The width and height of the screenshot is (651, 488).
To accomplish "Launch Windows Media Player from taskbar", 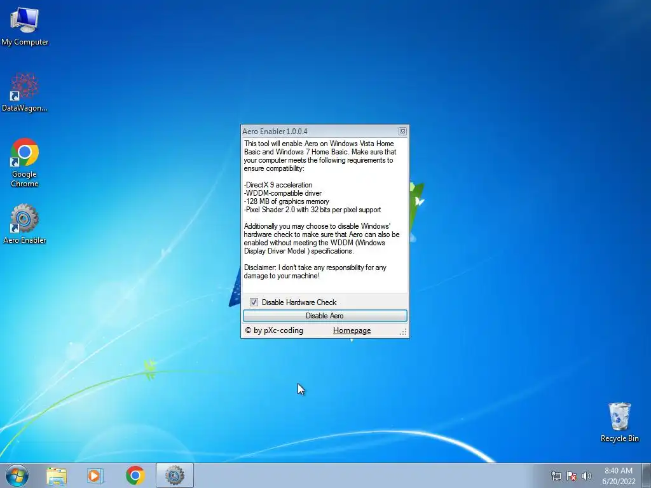I will (x=95, y=476).
